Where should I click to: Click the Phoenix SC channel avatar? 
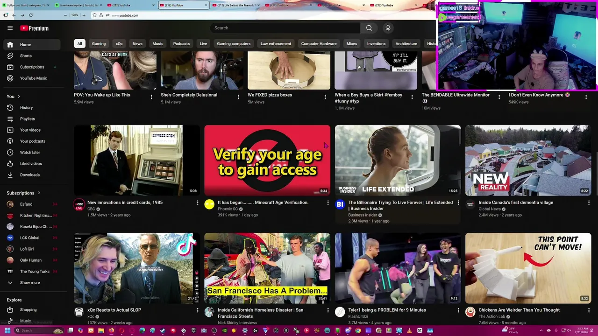[x=209, y=204]
